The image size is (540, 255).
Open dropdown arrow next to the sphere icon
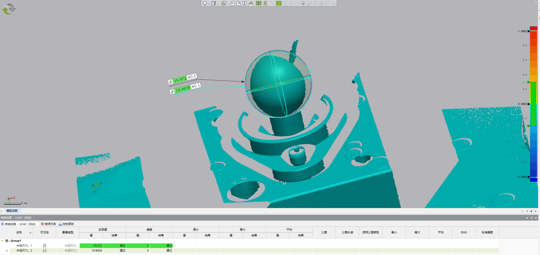(209, 4)
